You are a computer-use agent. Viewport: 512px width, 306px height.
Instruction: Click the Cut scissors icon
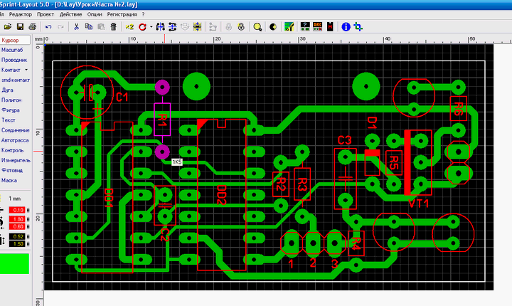(x=77, y=26)
